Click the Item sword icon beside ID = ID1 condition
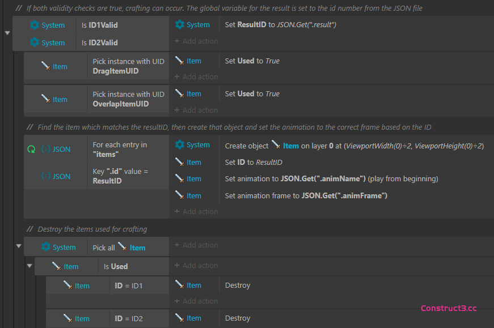 [68, 286]
